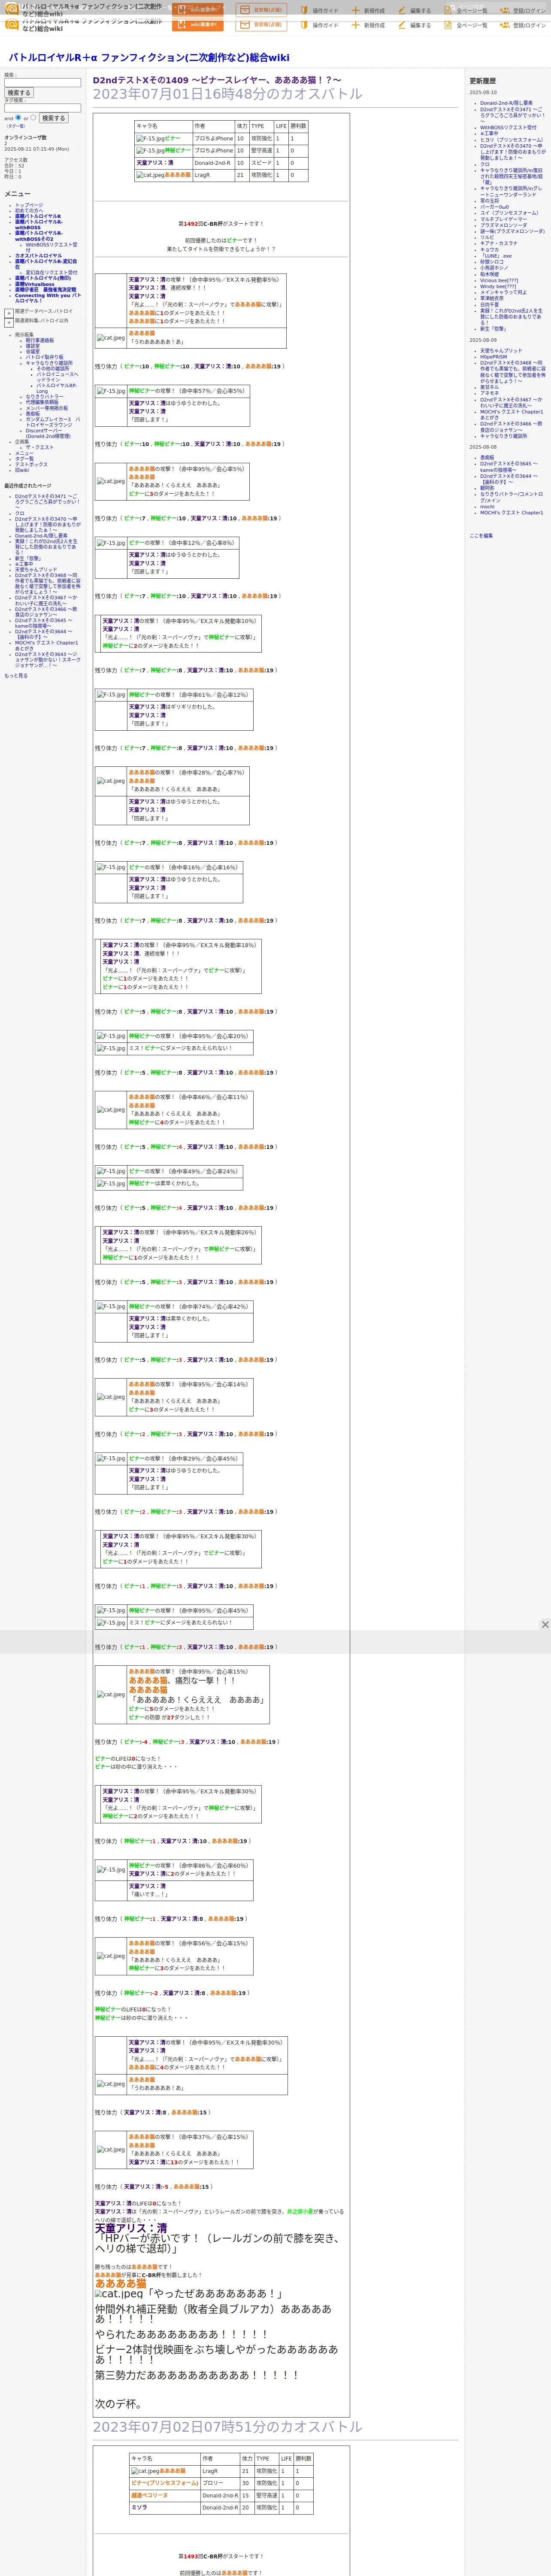Screen dimensions: 551x2576
Task: Go to トップページ in the menu
Action: [x=29, y=205]
